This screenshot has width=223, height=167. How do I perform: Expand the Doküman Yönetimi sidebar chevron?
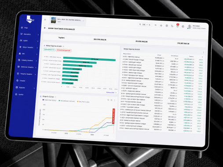36,67
